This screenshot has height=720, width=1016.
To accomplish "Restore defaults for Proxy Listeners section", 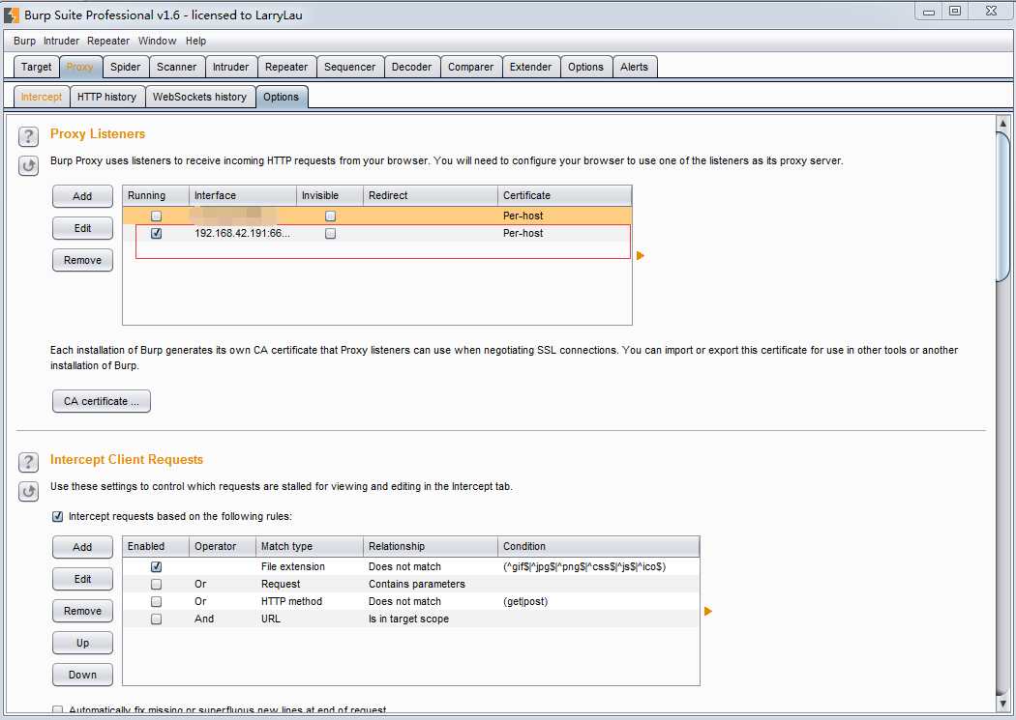I will (28, 166).
